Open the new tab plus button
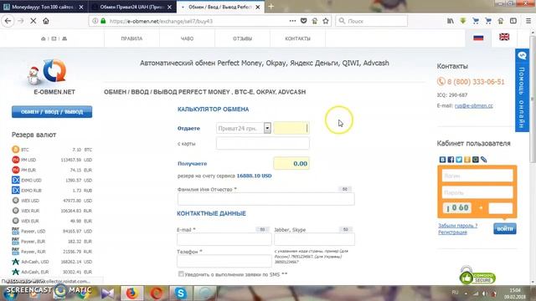Viewport: 536px width, 301px height. coord(271,7)
